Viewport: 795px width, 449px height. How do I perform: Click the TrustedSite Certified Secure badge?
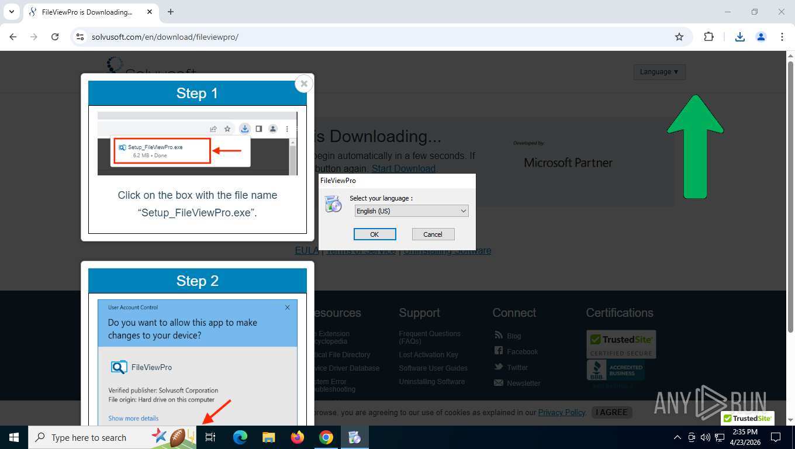[x=621, y=344]
